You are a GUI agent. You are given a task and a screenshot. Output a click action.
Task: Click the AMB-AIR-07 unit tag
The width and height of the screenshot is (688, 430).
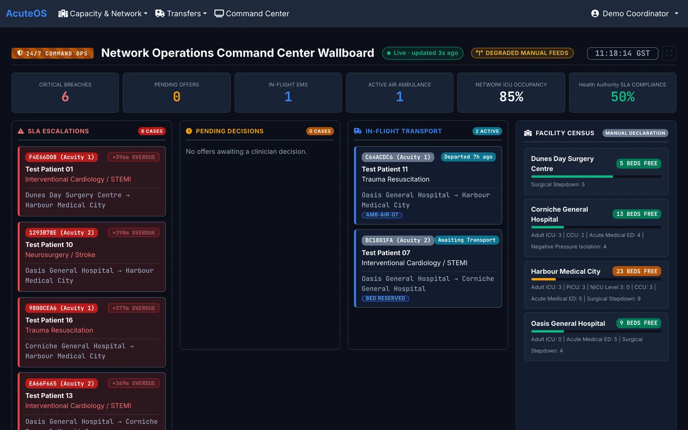tap(382, 215)
